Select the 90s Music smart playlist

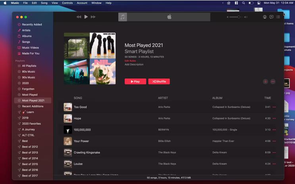[x=29, y=77]
